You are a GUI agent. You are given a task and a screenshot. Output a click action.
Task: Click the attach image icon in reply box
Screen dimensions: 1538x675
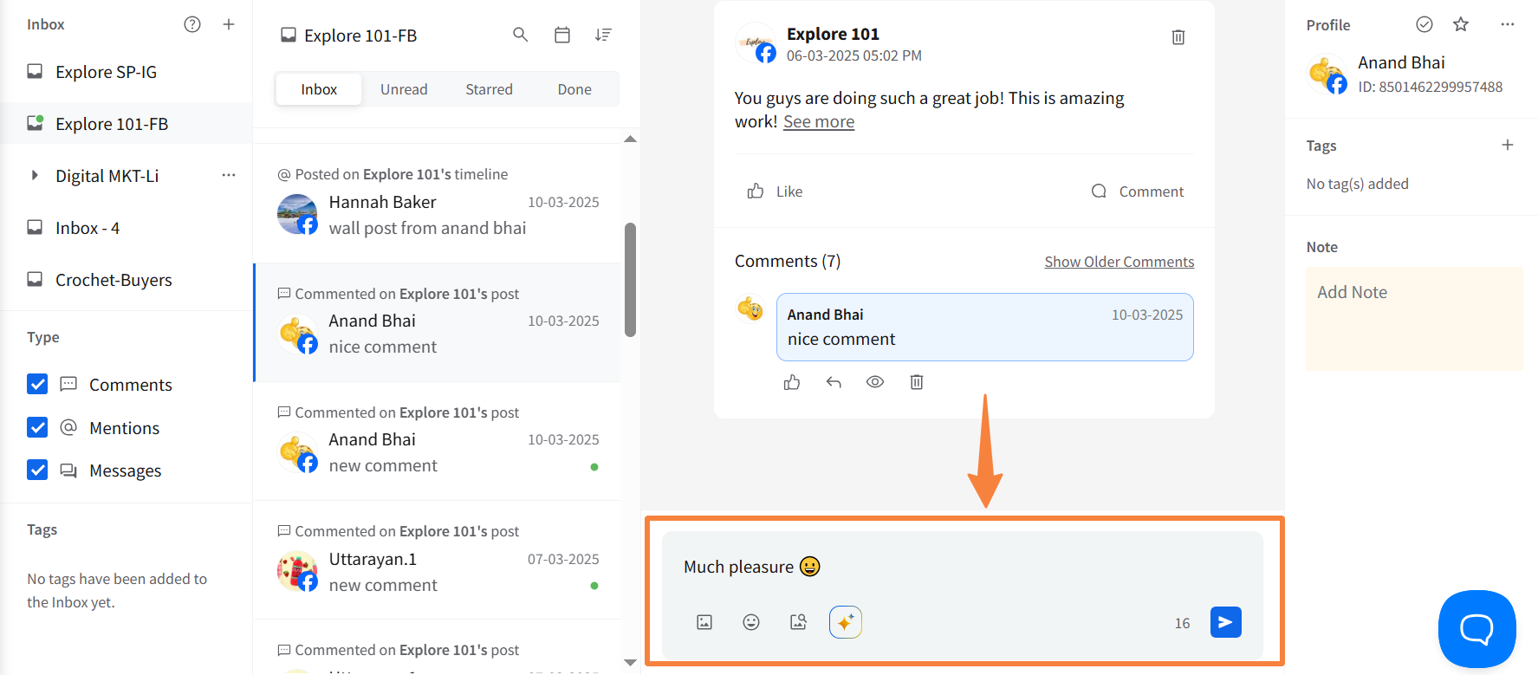(704, 622)
